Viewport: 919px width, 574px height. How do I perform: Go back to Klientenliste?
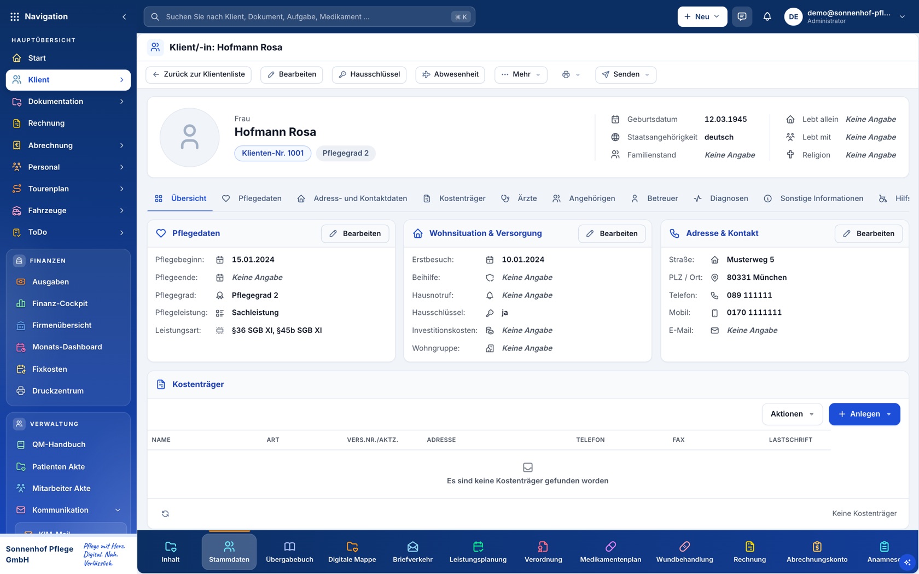[x=199, y=74]
